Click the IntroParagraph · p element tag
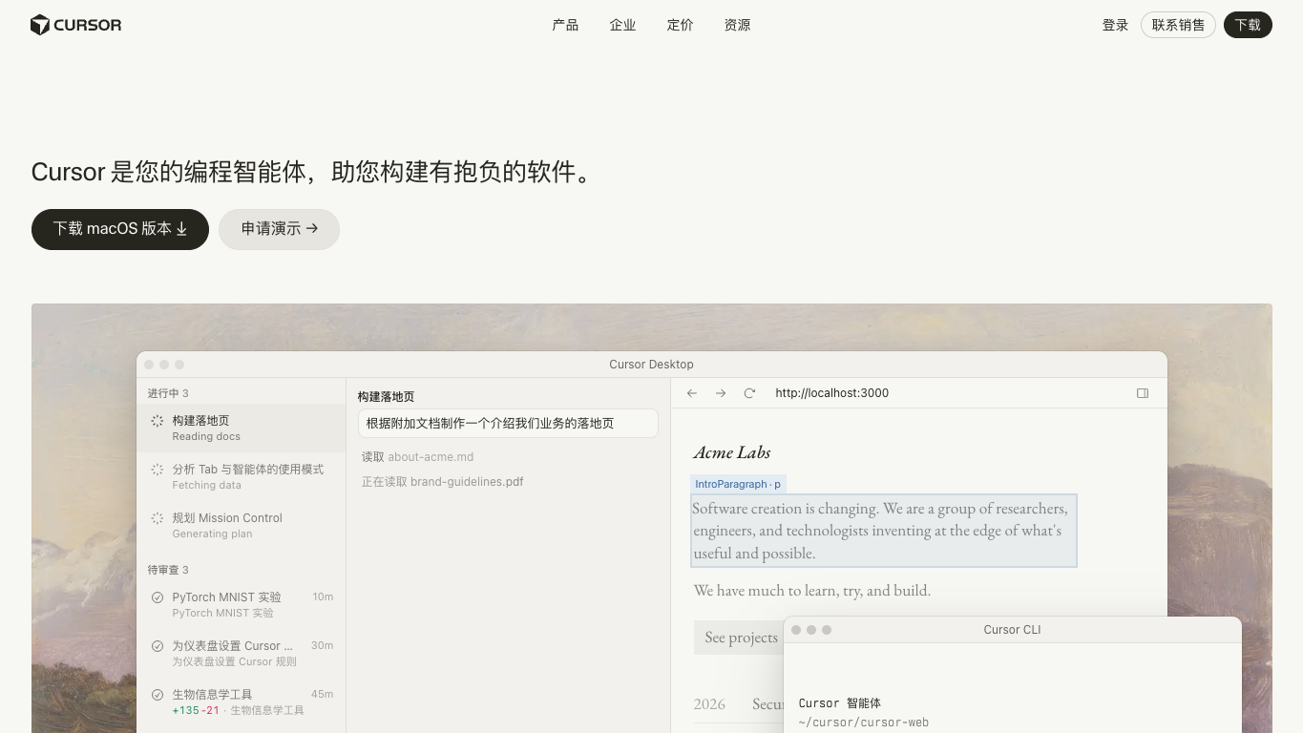The width and height of the screenshot is (1303, 733). tap(738, 484)
